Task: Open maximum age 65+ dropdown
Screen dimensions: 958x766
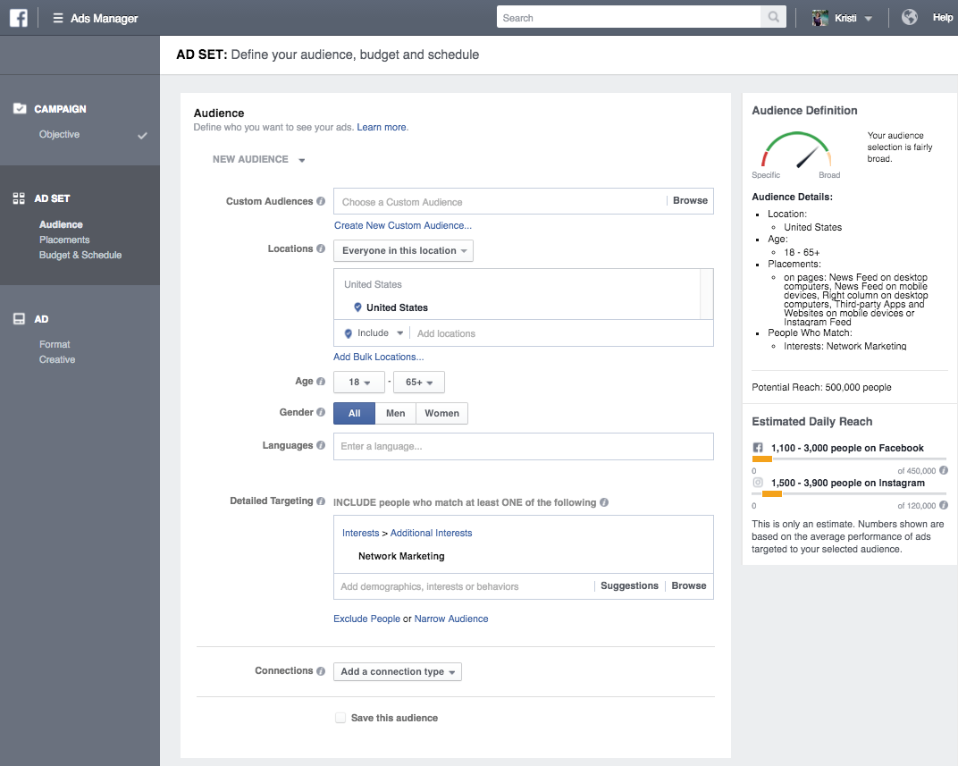Action: (x=419, y=383)
